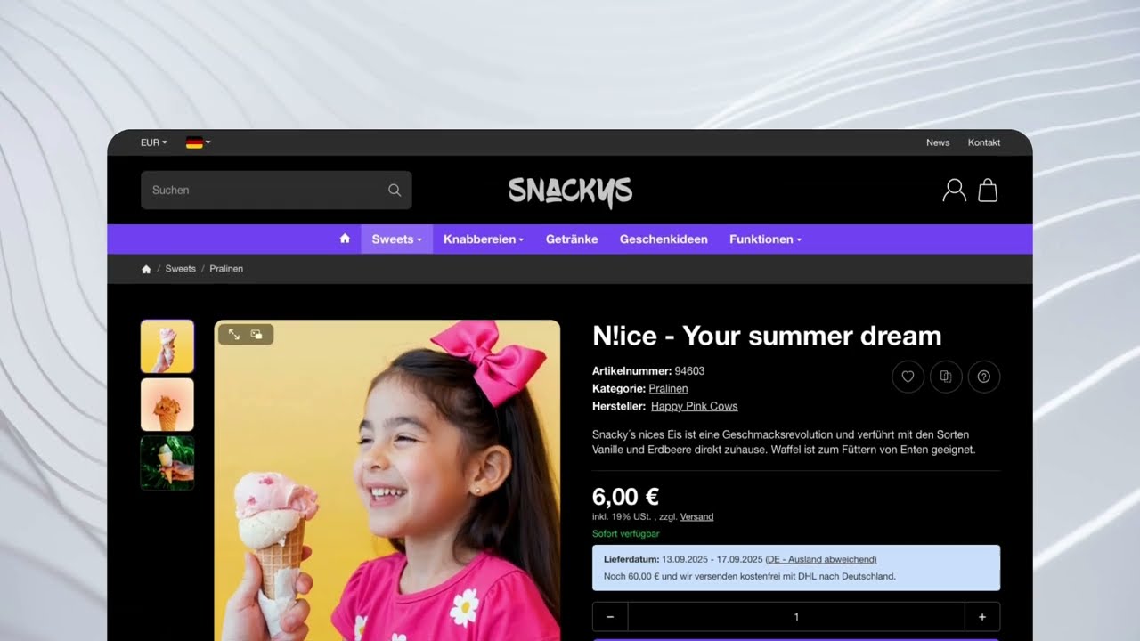Image resolution: width=1140 pixels, height=641 pixels.
Task: Click the image gallery view icon
Action: [x=256, y=335]
